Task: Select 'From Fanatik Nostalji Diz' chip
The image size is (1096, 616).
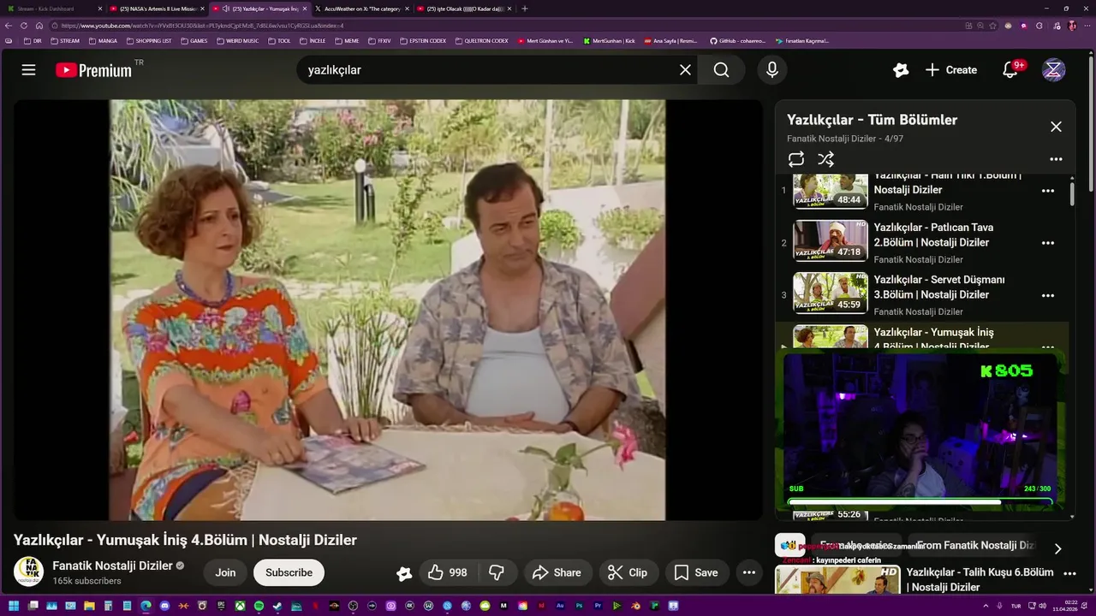Action: point(975,545)
